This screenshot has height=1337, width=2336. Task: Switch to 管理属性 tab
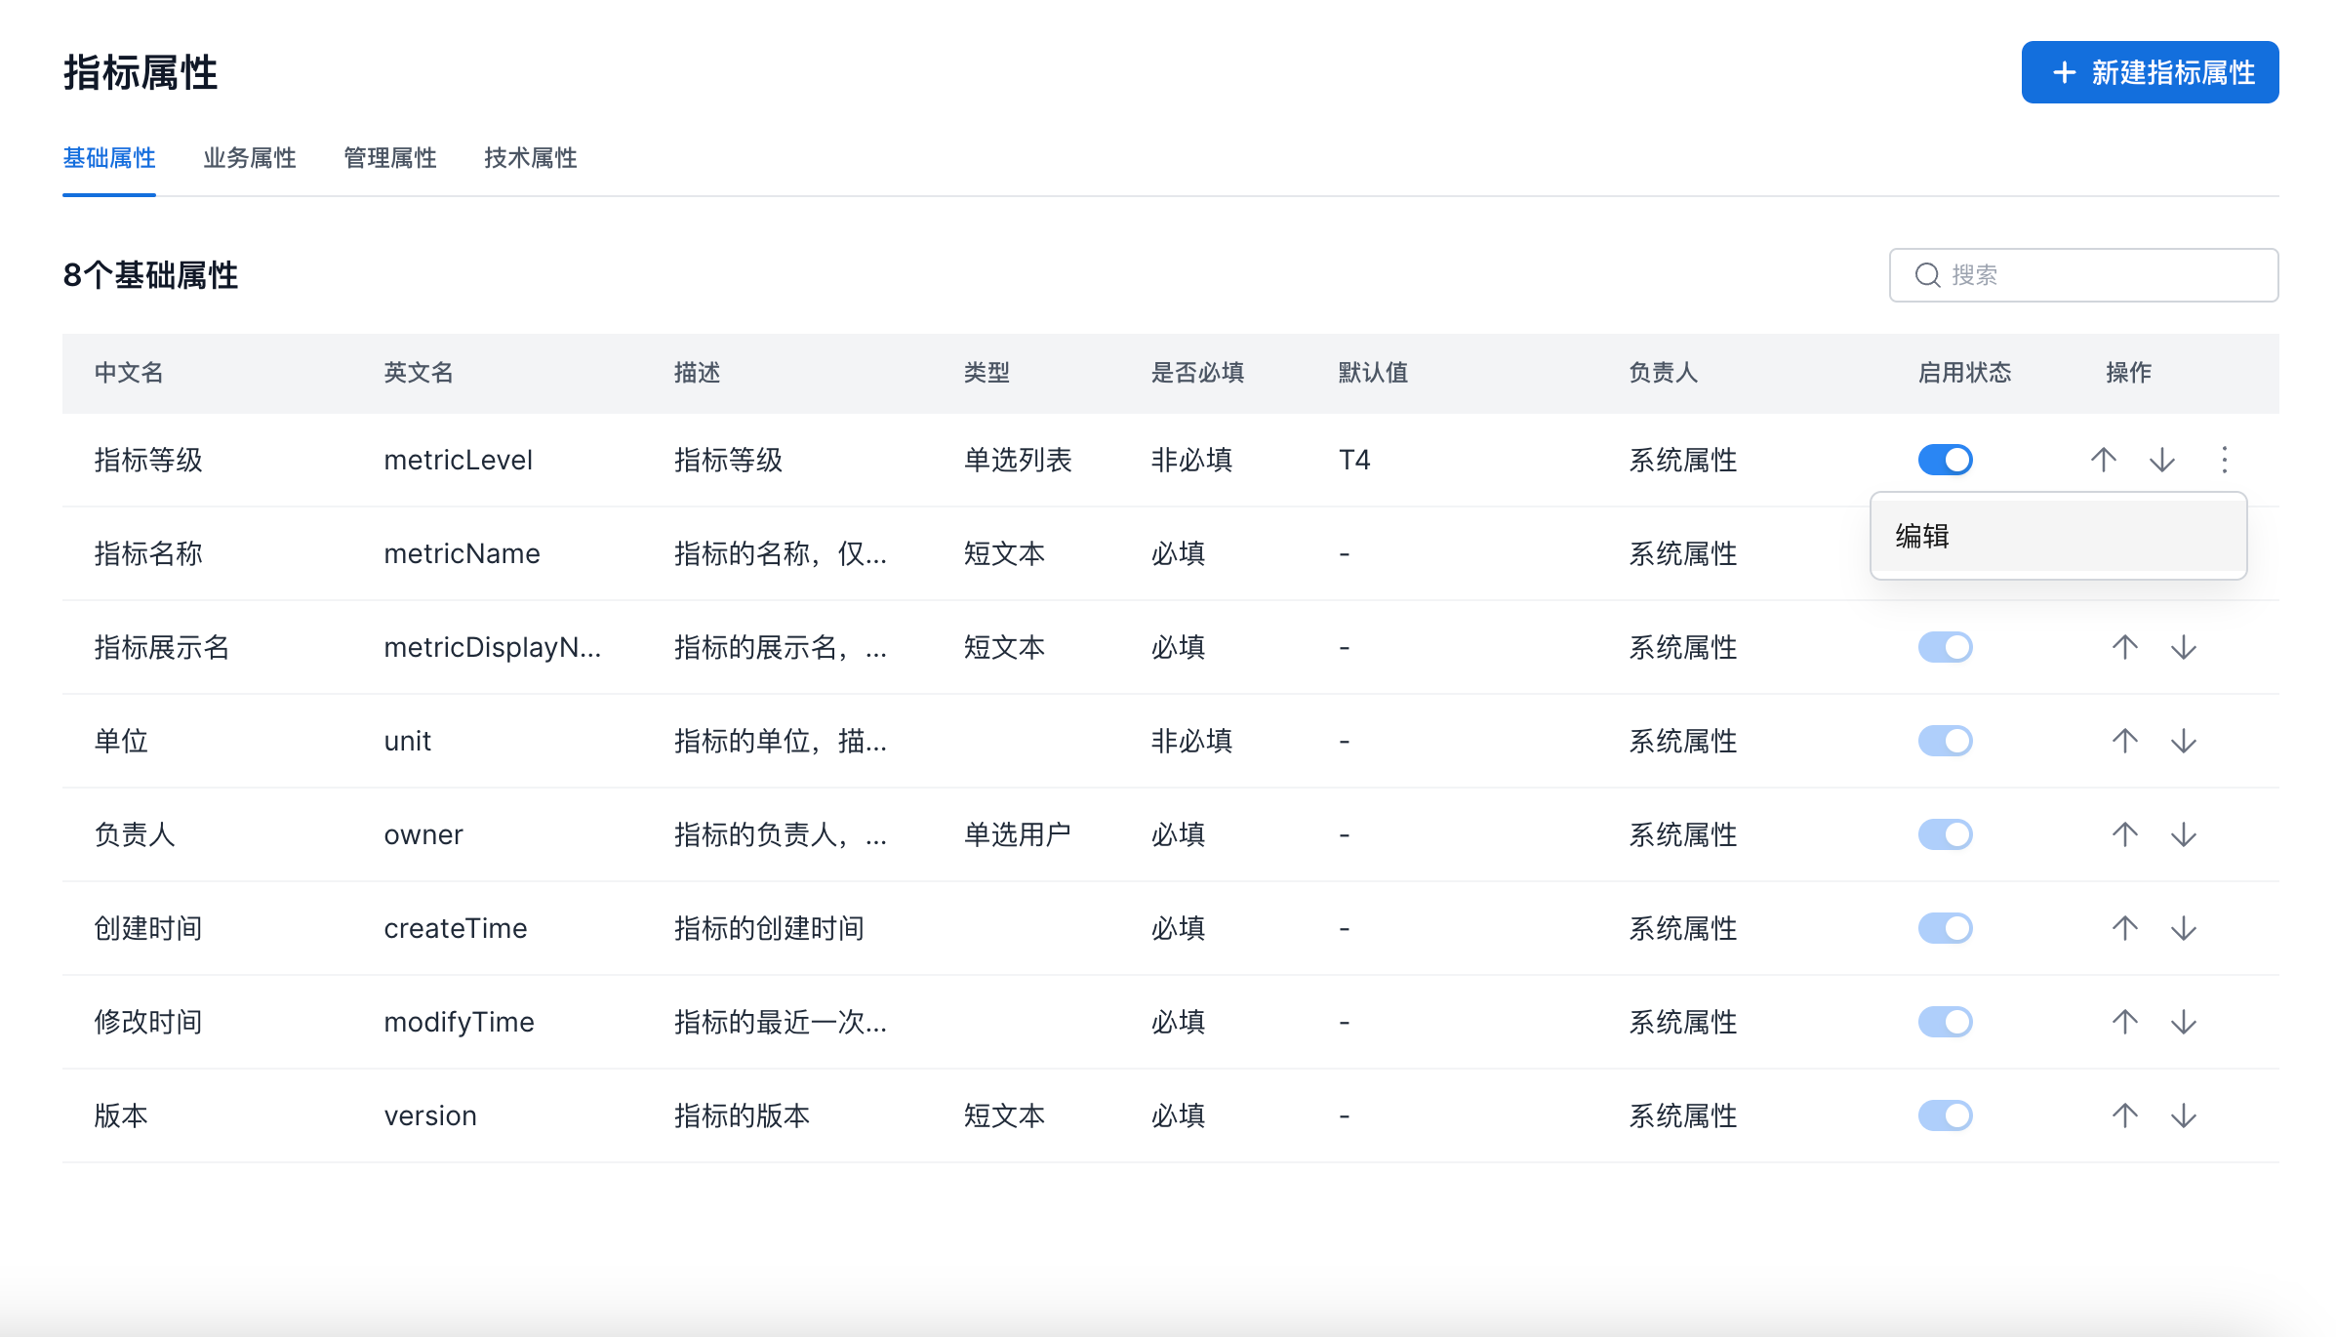pyautogui.click(x=390, y=158)
